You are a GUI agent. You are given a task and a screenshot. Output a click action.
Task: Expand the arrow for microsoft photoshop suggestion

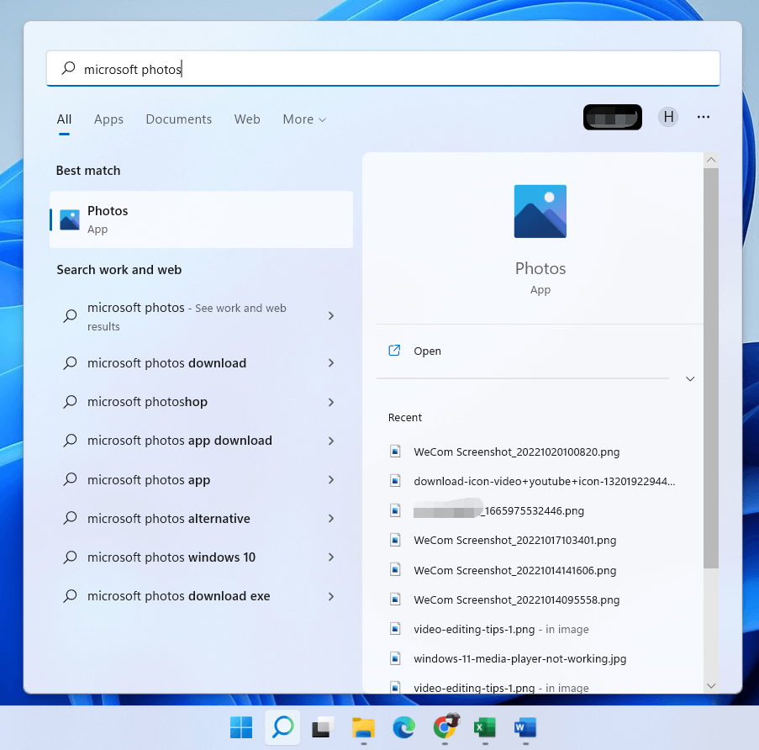click(x=331, y=402)
